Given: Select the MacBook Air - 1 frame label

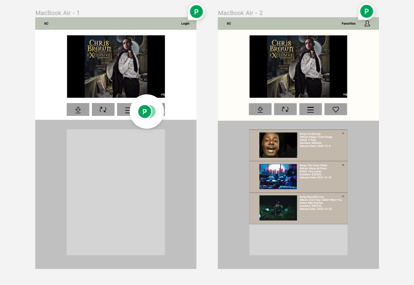Looking at the screenshot, I should [x=57, y=13].
